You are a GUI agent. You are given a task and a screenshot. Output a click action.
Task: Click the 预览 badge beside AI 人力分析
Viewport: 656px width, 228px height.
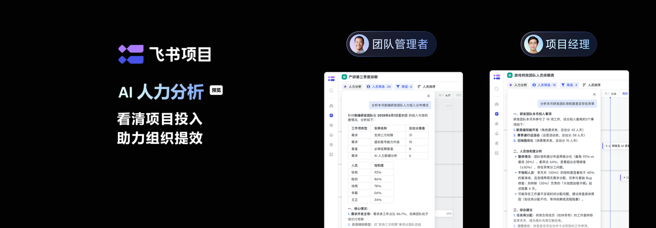[x=216, y=90]
